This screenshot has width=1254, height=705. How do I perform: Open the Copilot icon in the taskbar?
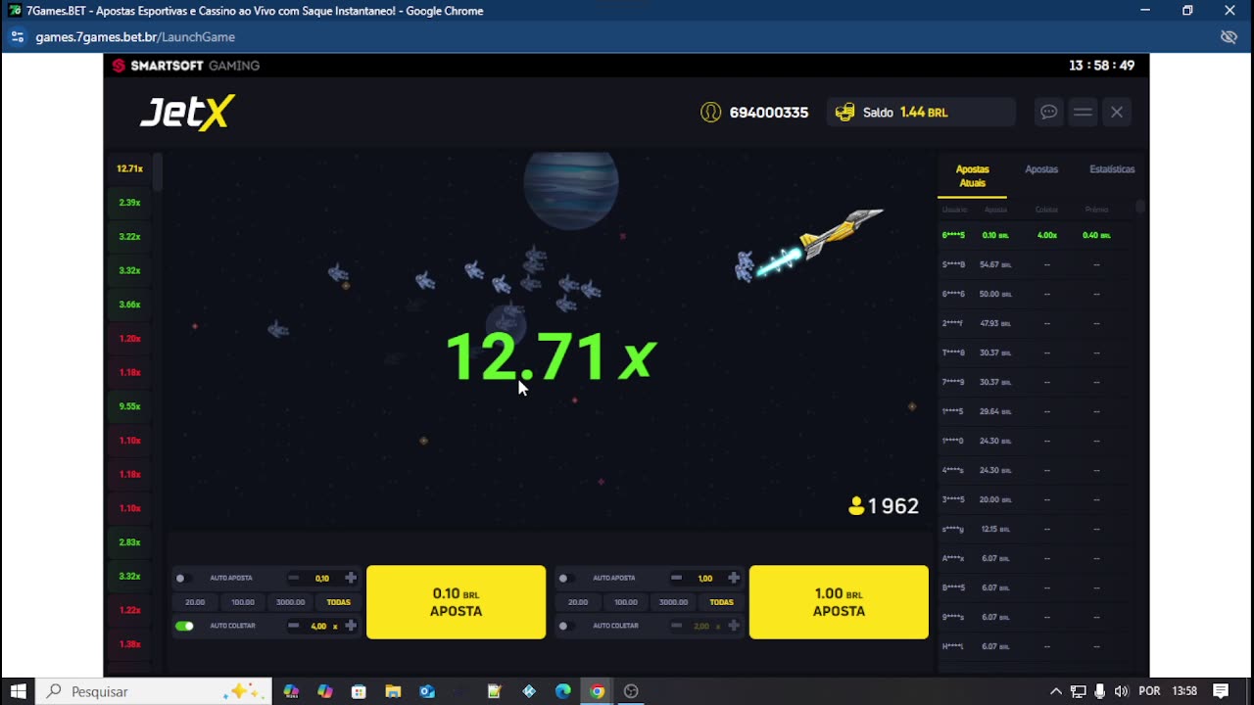[x=325, y=691]
